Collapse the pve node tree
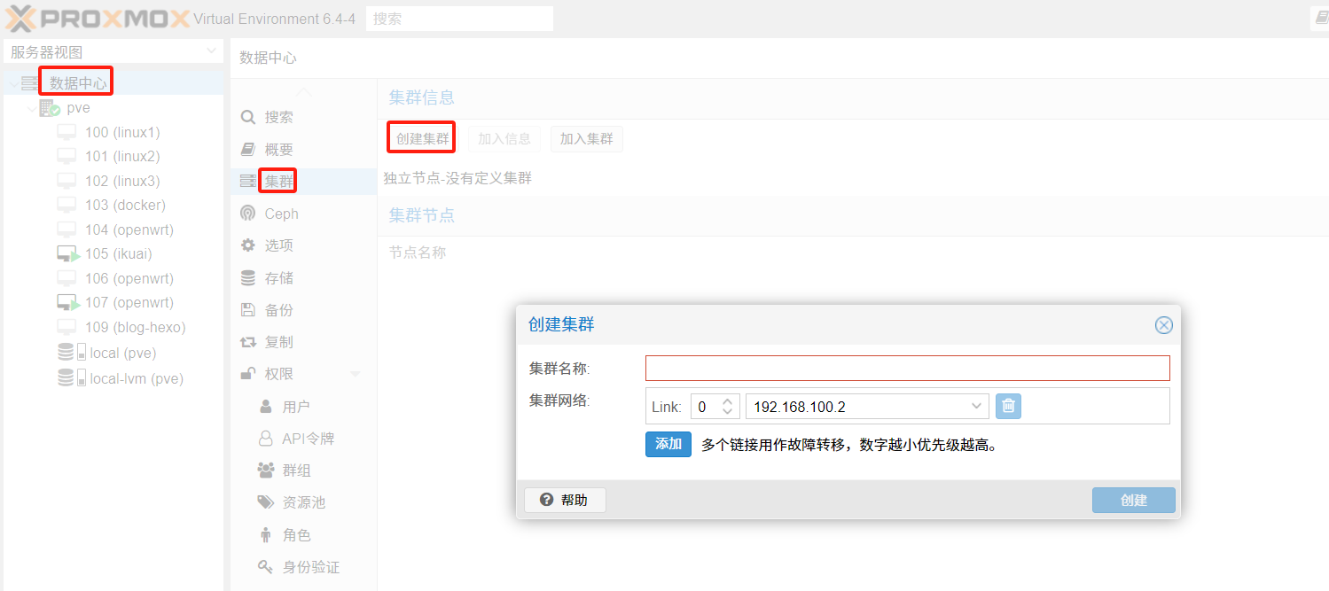This screenshot has width=1329, height=591. click(x=32, y=108)
